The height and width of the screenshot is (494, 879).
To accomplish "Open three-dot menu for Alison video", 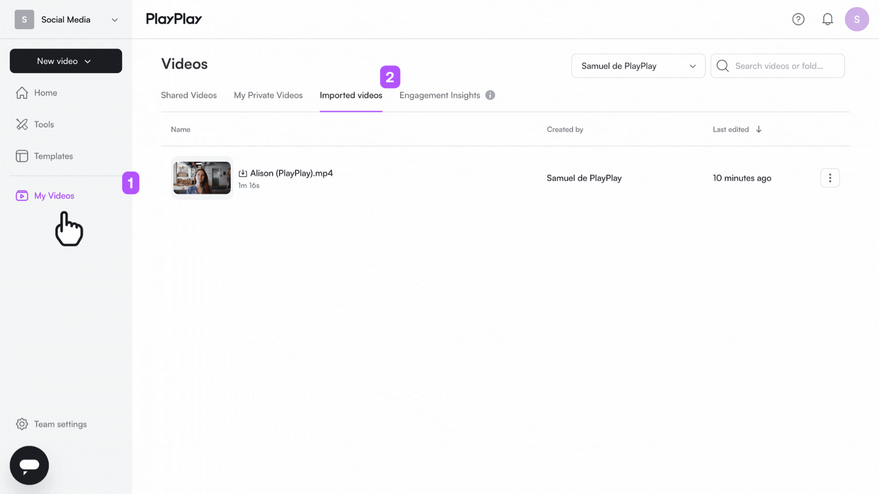I will (830, 178).
